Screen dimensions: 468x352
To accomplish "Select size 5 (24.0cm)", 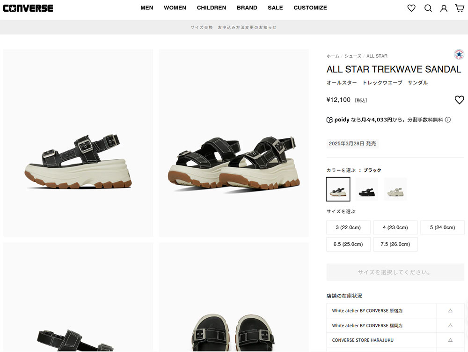I will tap(442, 227).
